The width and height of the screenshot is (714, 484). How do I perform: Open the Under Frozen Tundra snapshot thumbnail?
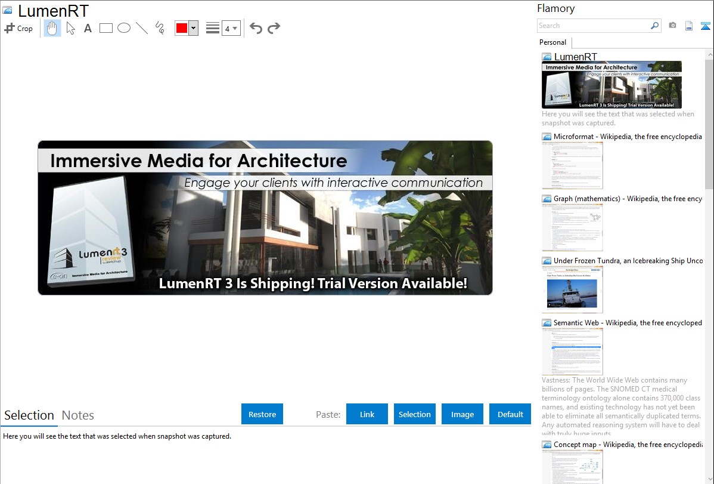[x=572, y=289]
